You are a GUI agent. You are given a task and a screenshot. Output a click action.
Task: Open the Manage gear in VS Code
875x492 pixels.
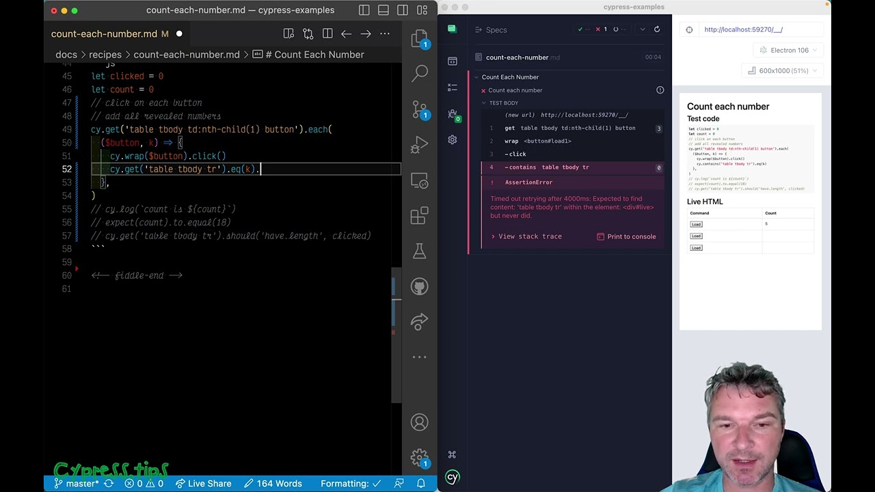420,457
